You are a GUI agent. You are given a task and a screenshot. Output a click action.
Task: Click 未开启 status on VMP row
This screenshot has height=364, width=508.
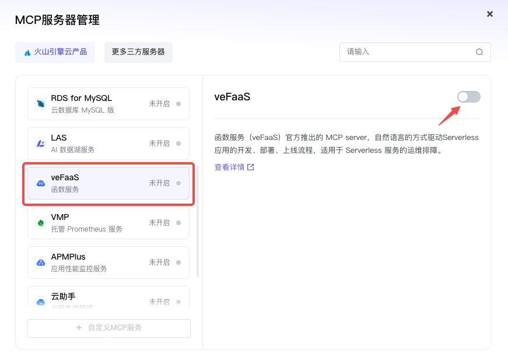click(159, 223)
